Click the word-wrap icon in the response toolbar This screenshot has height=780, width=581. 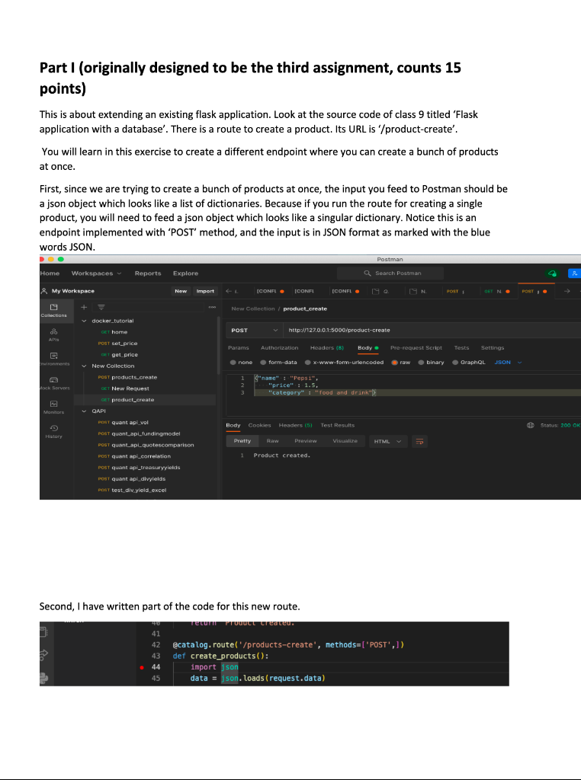[x=419, y=441]
